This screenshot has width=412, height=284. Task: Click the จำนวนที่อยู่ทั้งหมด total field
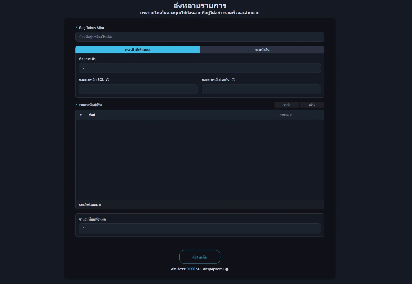(200, 228)
